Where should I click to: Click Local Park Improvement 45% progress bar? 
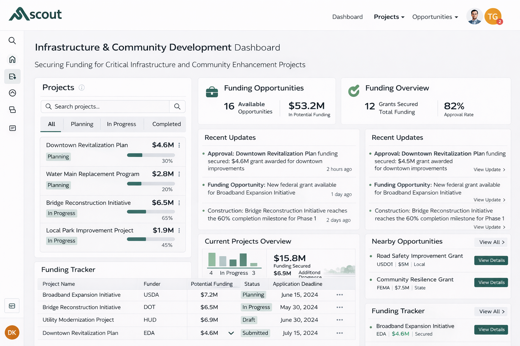coord(151,239)
